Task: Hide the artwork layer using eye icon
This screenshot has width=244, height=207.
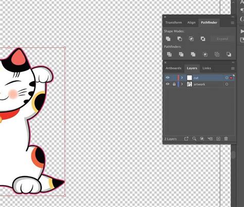Action: click(167, 84)
